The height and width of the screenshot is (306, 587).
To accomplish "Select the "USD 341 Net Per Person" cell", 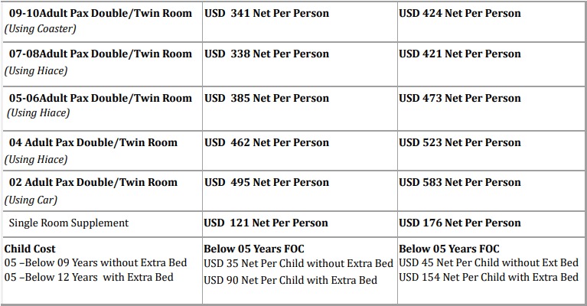I will (266, 13).
